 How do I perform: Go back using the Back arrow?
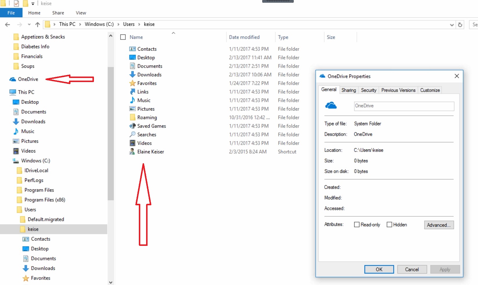[x=8, y=24]
